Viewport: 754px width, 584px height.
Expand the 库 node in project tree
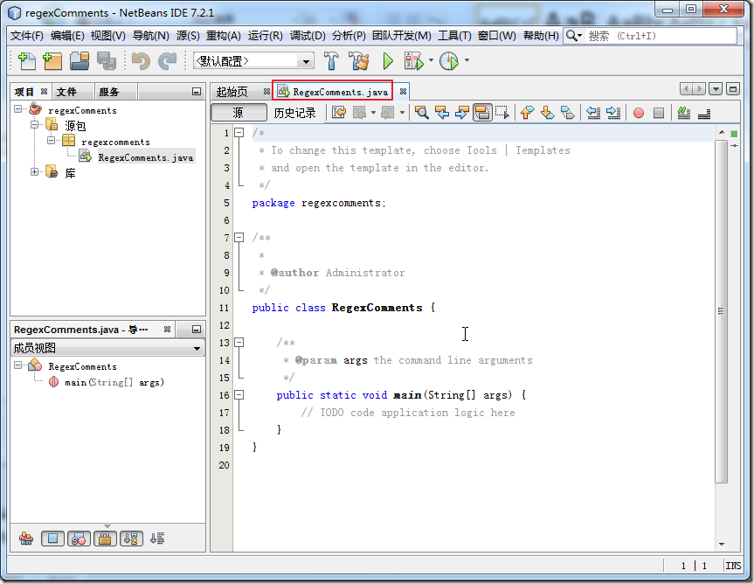[35, 172]
